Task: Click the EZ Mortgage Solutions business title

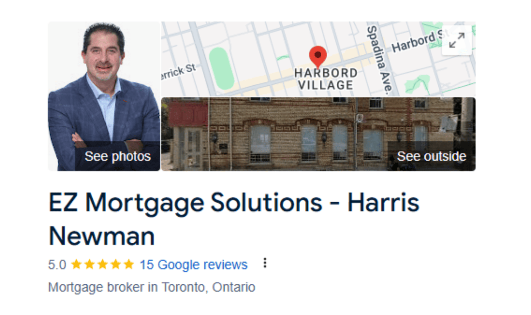Action: [x=234, y=219]
